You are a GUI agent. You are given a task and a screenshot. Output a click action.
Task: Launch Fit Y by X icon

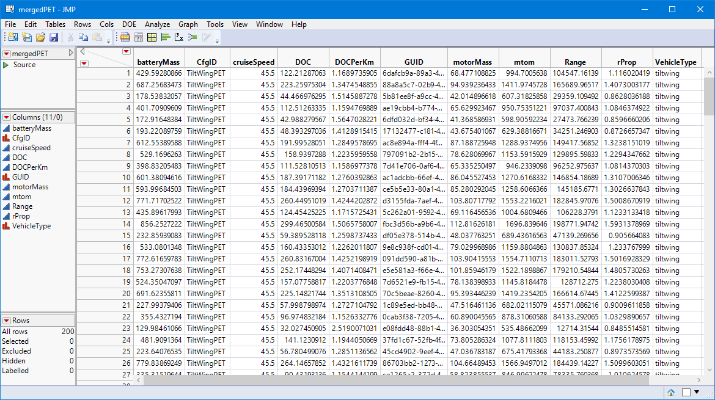pos(178,37)
